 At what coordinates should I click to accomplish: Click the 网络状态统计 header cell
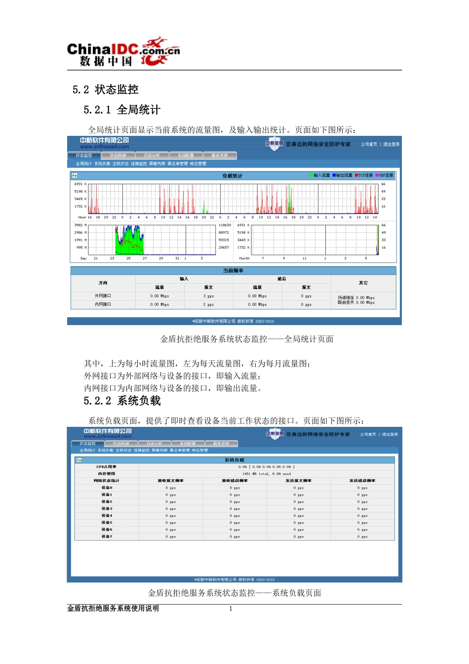tap(107, 481)
